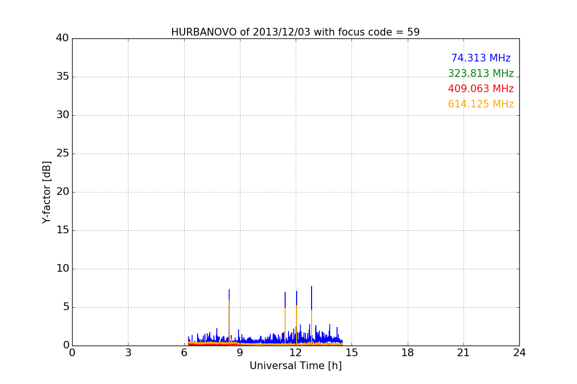Click the plot title mentioning HURBANOVO
The width and height of the screenshot is (577, 384).
295,32
